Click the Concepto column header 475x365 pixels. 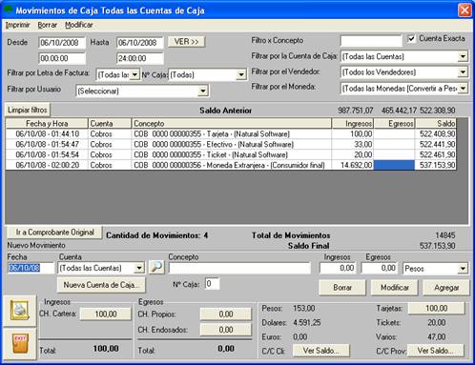pos(232,123)
